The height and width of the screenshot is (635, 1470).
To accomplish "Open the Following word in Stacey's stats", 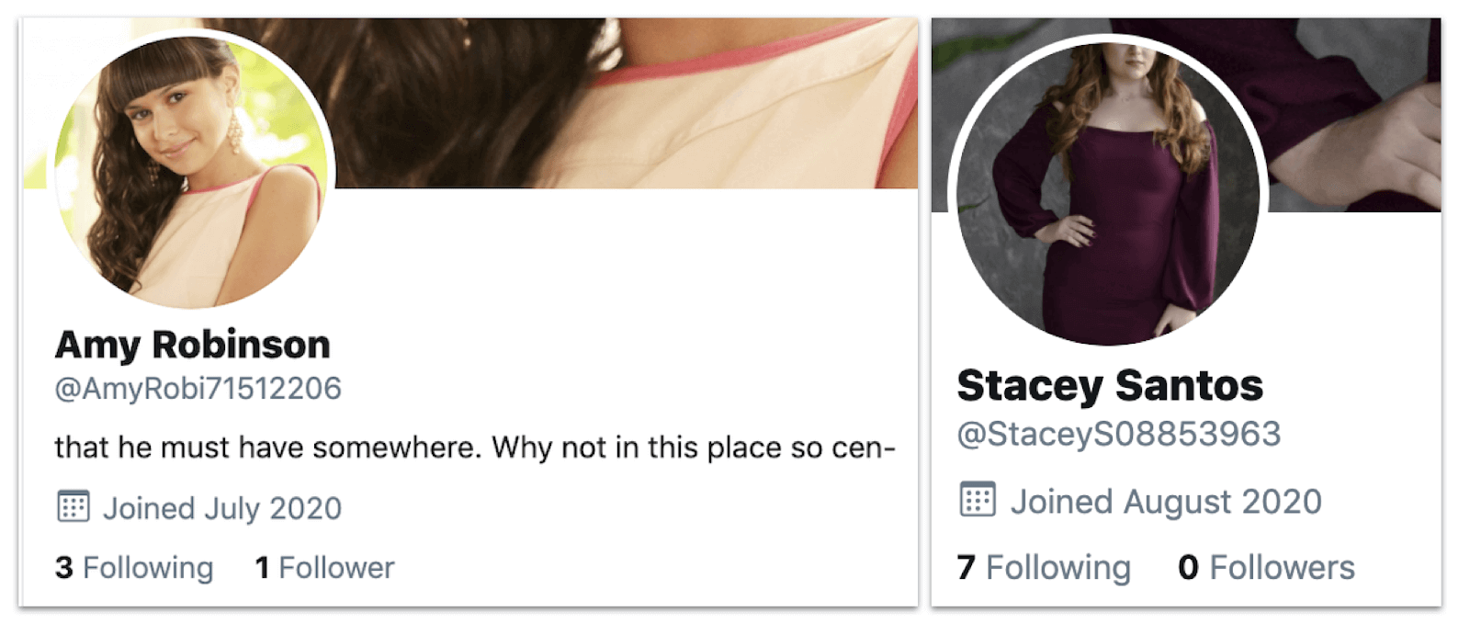I will coord(1057,568).
